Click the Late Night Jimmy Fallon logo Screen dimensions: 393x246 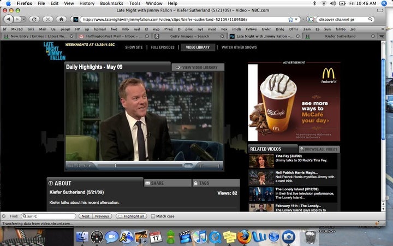(54, 51)
